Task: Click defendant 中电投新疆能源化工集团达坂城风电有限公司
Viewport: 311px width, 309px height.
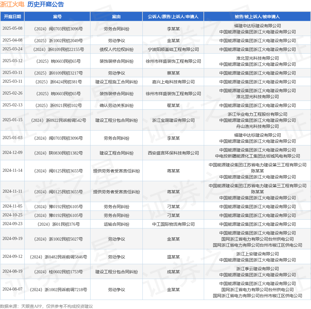Action: [x=258, y=156]
